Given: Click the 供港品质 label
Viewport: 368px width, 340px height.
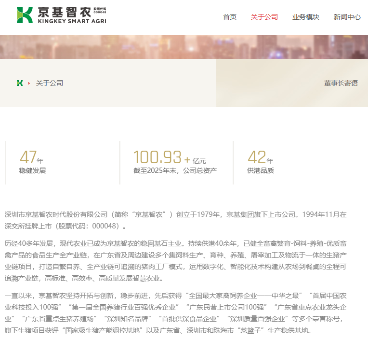Looking at the screenshot, I should (x=261, y=170).
